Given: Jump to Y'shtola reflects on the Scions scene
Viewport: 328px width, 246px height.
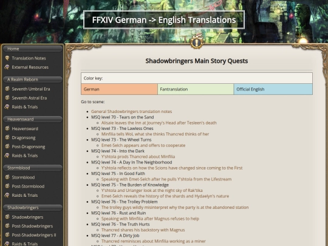Looking at the screenshot, I should (x=172, y=168).
